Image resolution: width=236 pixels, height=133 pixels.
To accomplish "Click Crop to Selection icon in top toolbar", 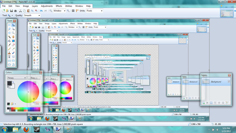I will click(x=32, y=11).
